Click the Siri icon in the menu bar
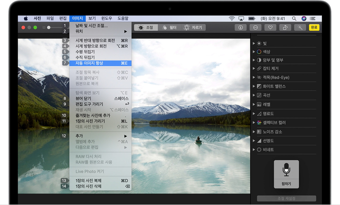This screenshot has width=340, height=205. point(304,18)
